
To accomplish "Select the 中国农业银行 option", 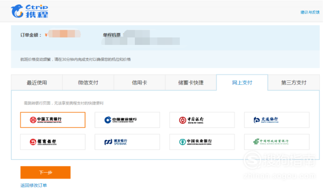I will [x=202, y=142].
